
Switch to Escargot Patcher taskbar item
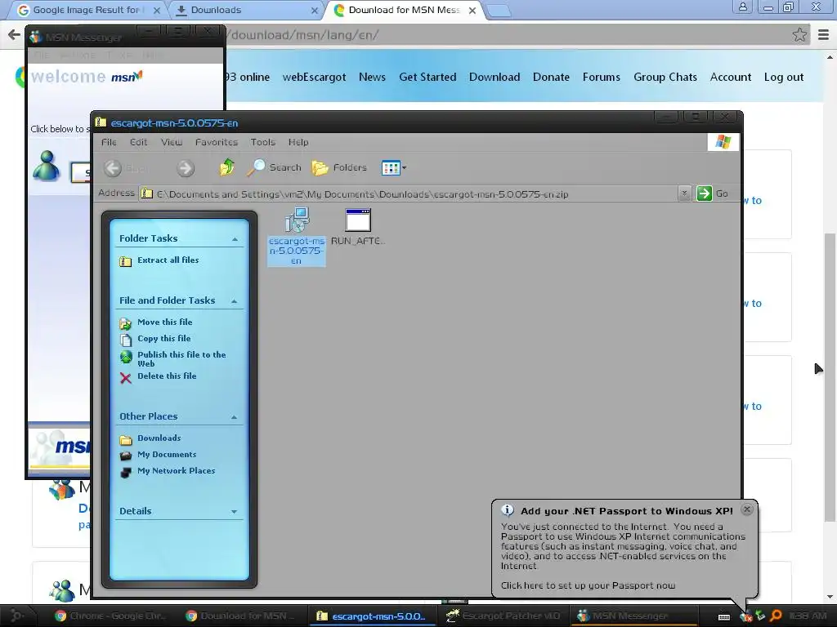click(x=504, y=616)
